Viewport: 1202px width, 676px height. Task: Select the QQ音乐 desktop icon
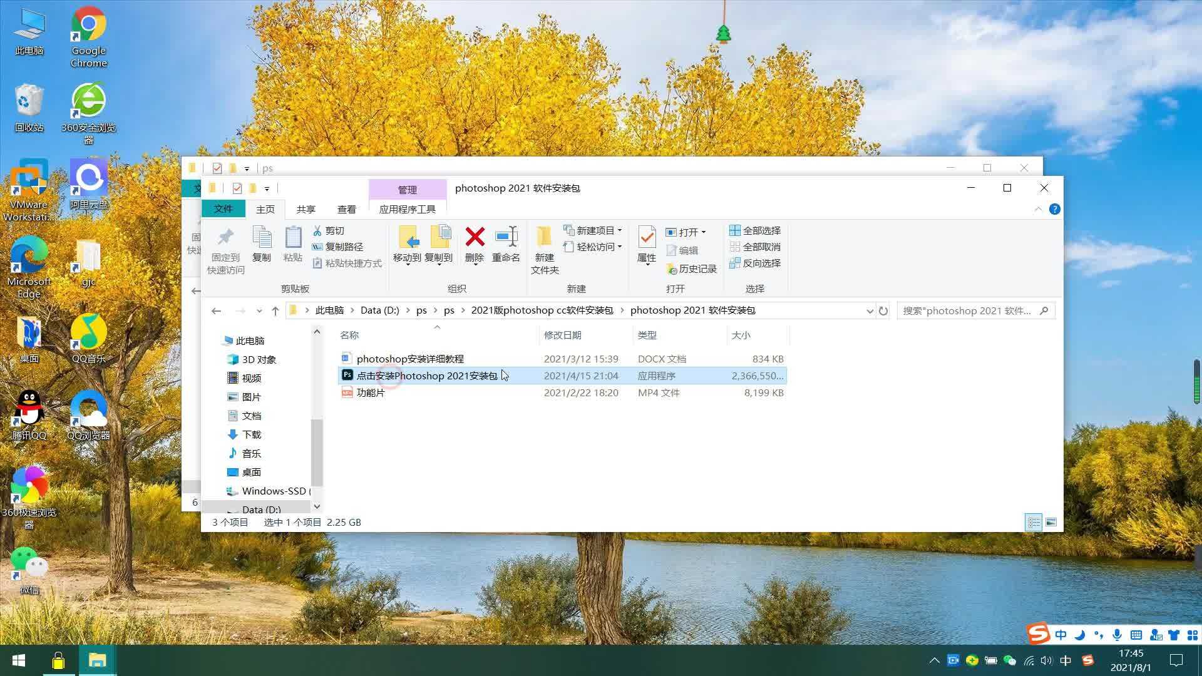(88, 339)
